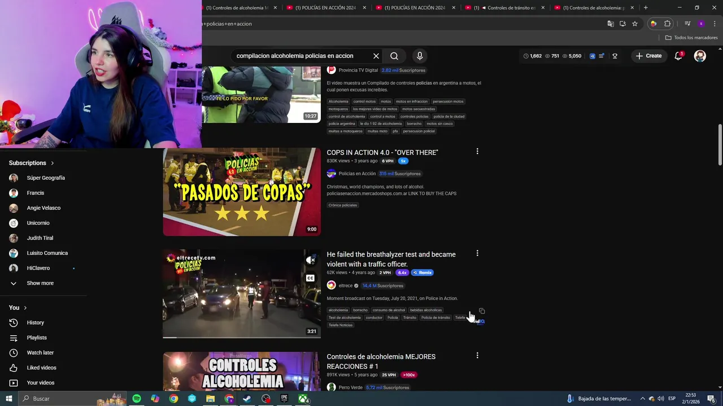
Task: Click the browser translate page icon
Action: click(x=611, y=24)
